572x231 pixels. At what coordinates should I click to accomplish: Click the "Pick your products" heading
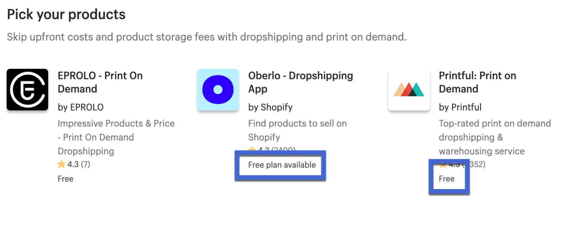66,15
